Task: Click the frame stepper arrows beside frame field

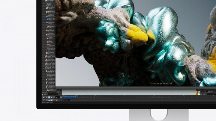Action: coord(61,97)
